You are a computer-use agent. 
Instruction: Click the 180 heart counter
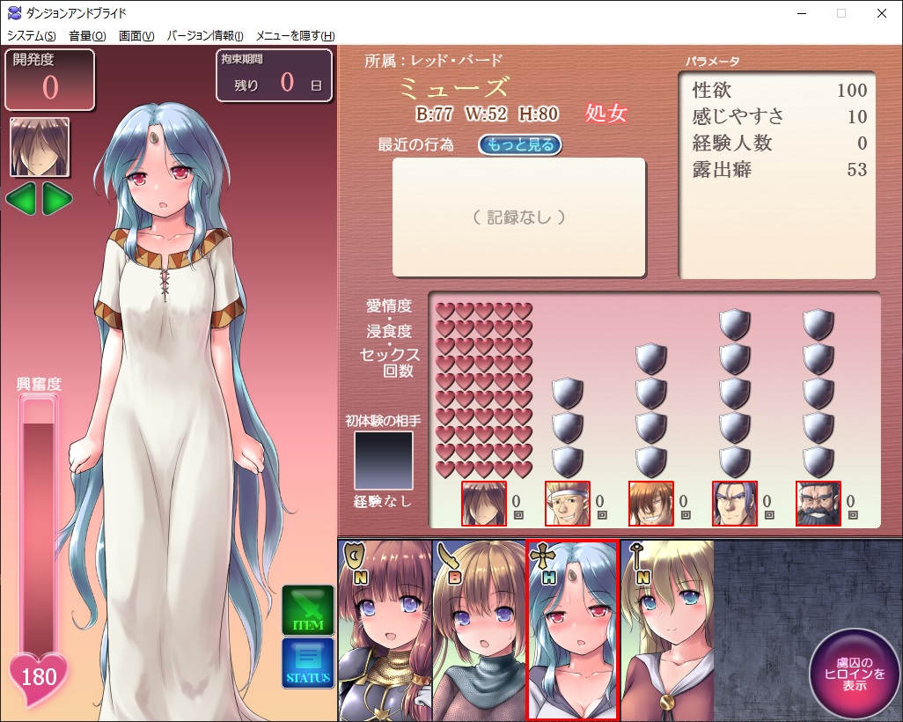pyautogui.click(x=39, y=679)
